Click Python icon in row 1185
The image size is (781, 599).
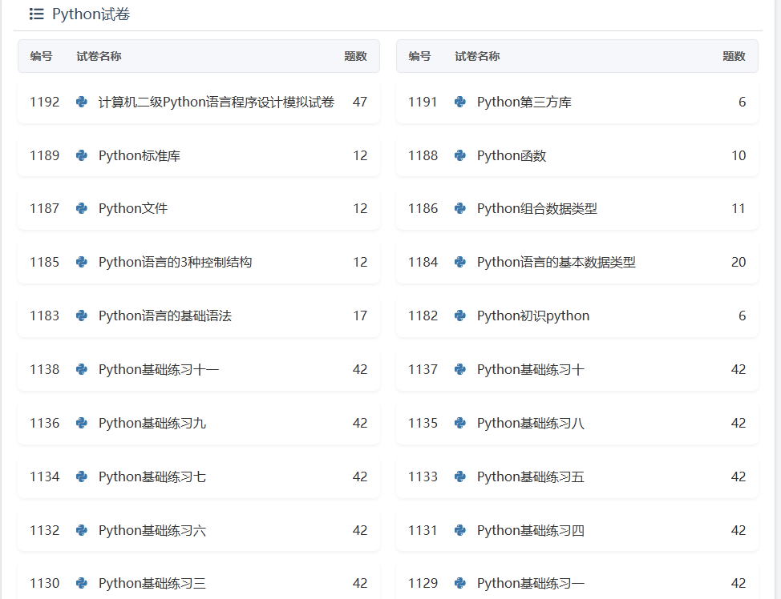82,262
